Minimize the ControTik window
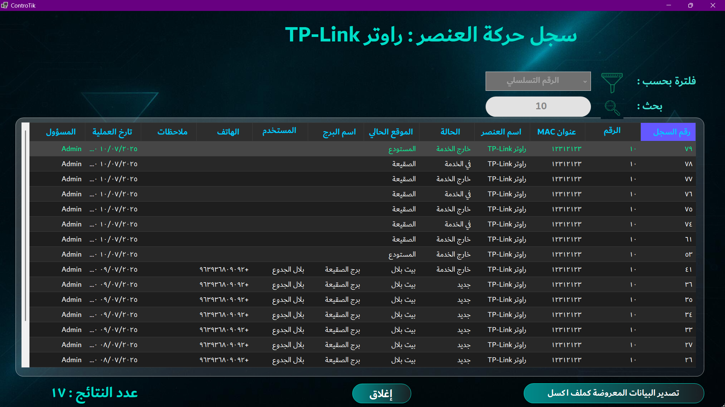The image size is (725, 407). [x=669, y=5]
